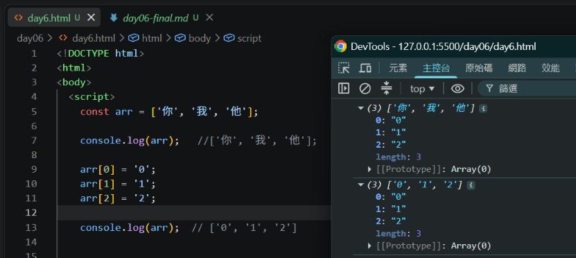Click the funnel filter icon
Screen dimensions: 576x258
[x=489, y=89]
